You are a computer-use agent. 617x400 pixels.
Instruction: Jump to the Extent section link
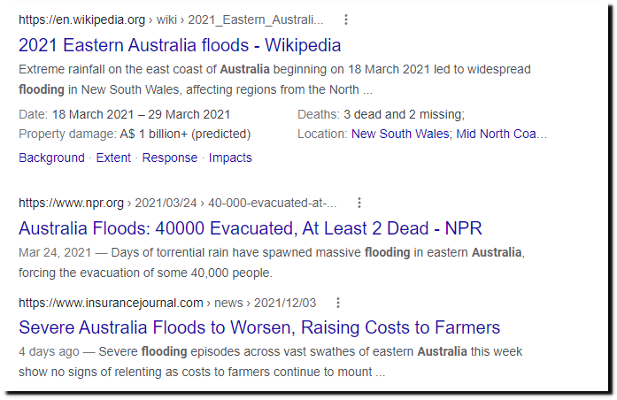point(113,158)
